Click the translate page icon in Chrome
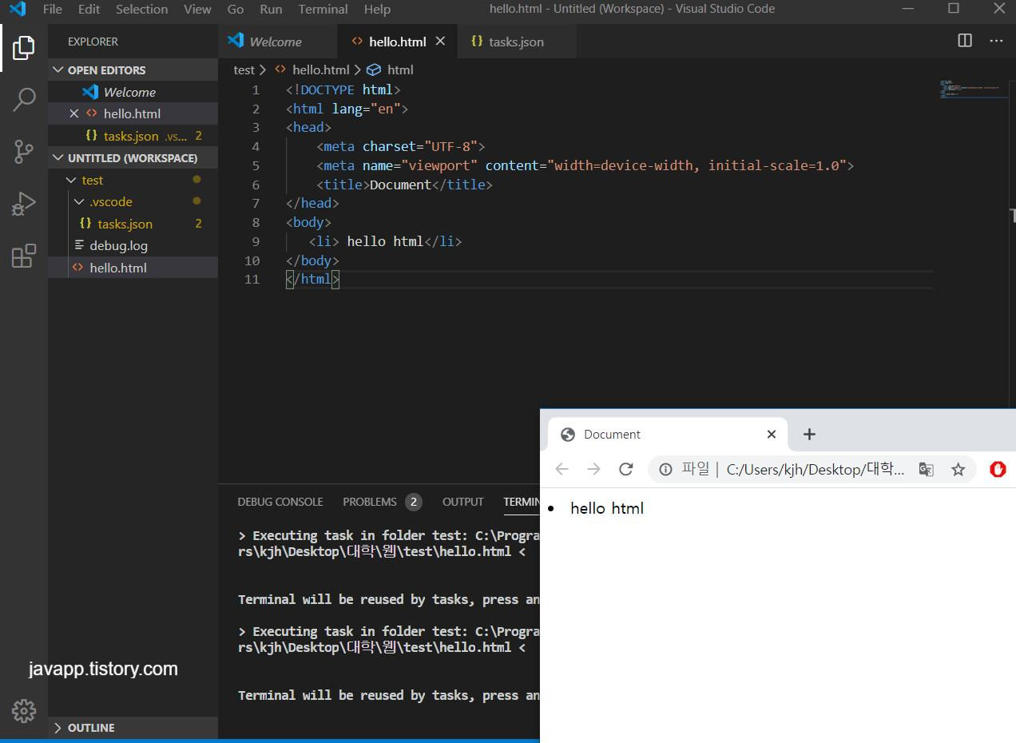The image size is (1016, 743). tap(926, 470)
